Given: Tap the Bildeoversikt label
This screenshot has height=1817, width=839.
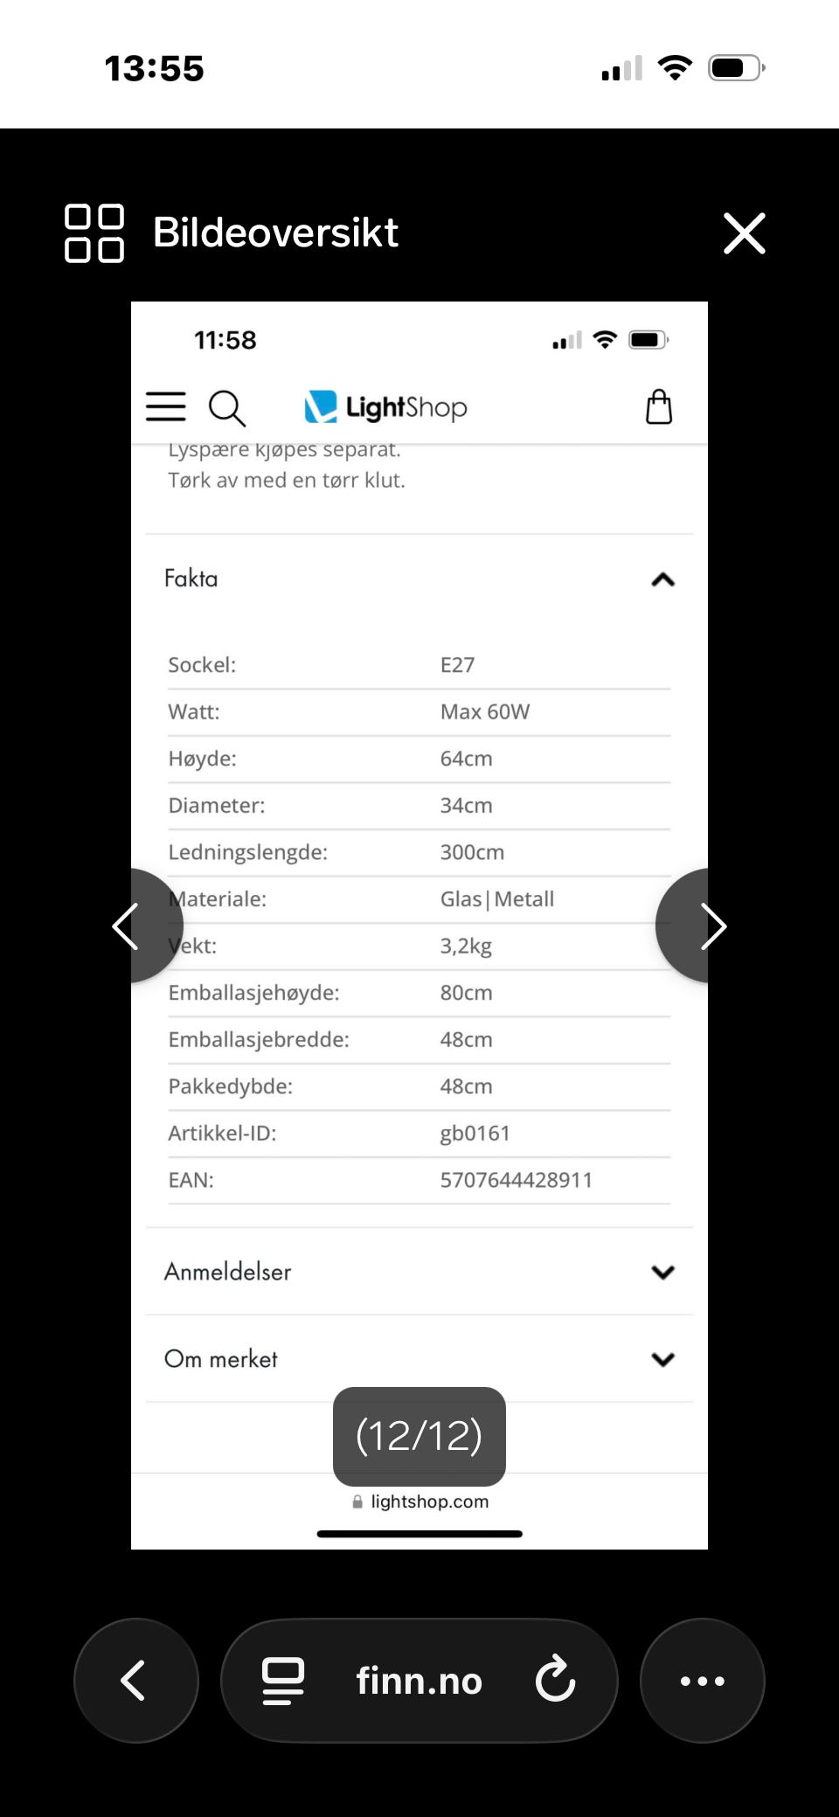Looking at the screenshot, I should [275, 232].
